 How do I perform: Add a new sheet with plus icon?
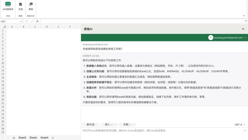click(x=53, y=138)
